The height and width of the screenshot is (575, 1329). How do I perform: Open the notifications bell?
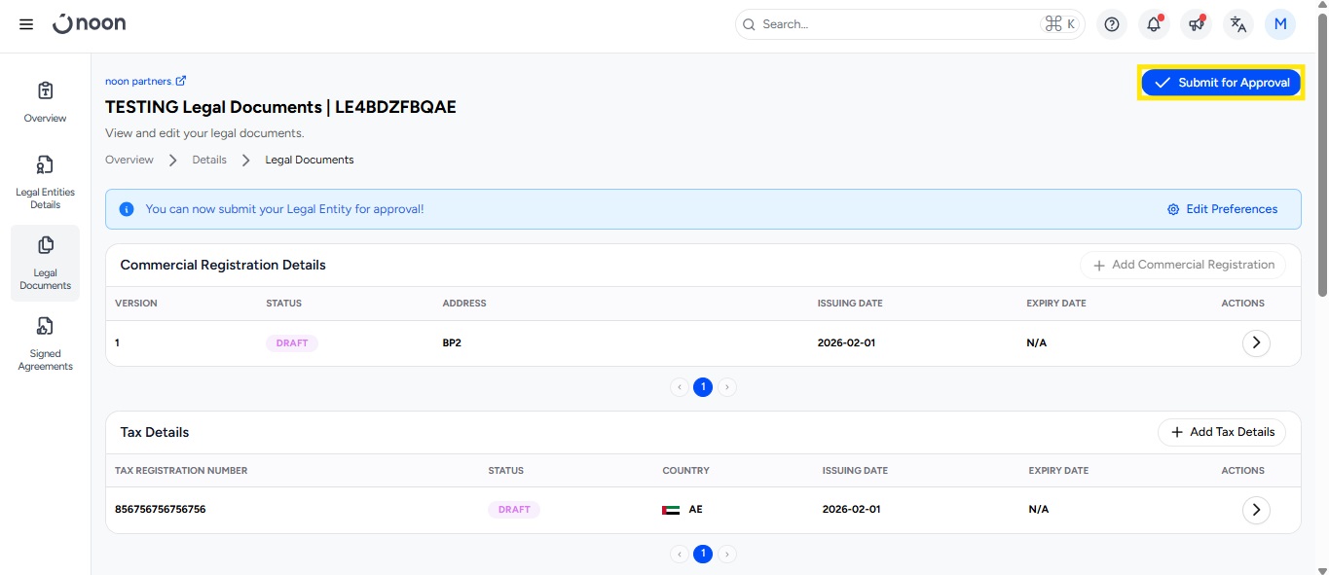point(1154,24)
